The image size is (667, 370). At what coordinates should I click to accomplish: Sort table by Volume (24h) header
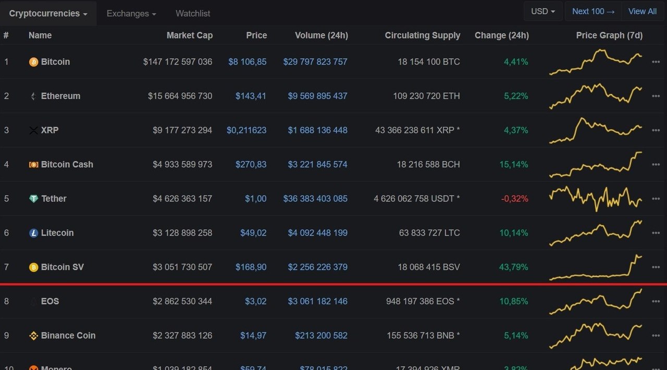[x=322, y=35]
